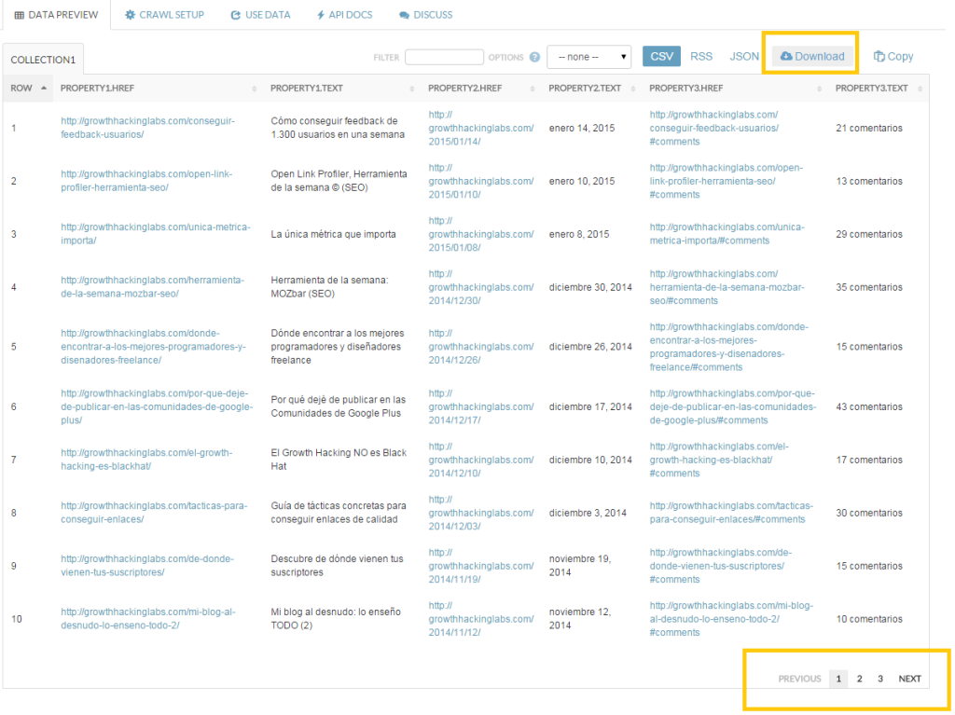Open the programadores-y-disenadores-freelance property1 link
Image resolution: width=955 pixels, height=715 pixels.
[x=154, y=347]
